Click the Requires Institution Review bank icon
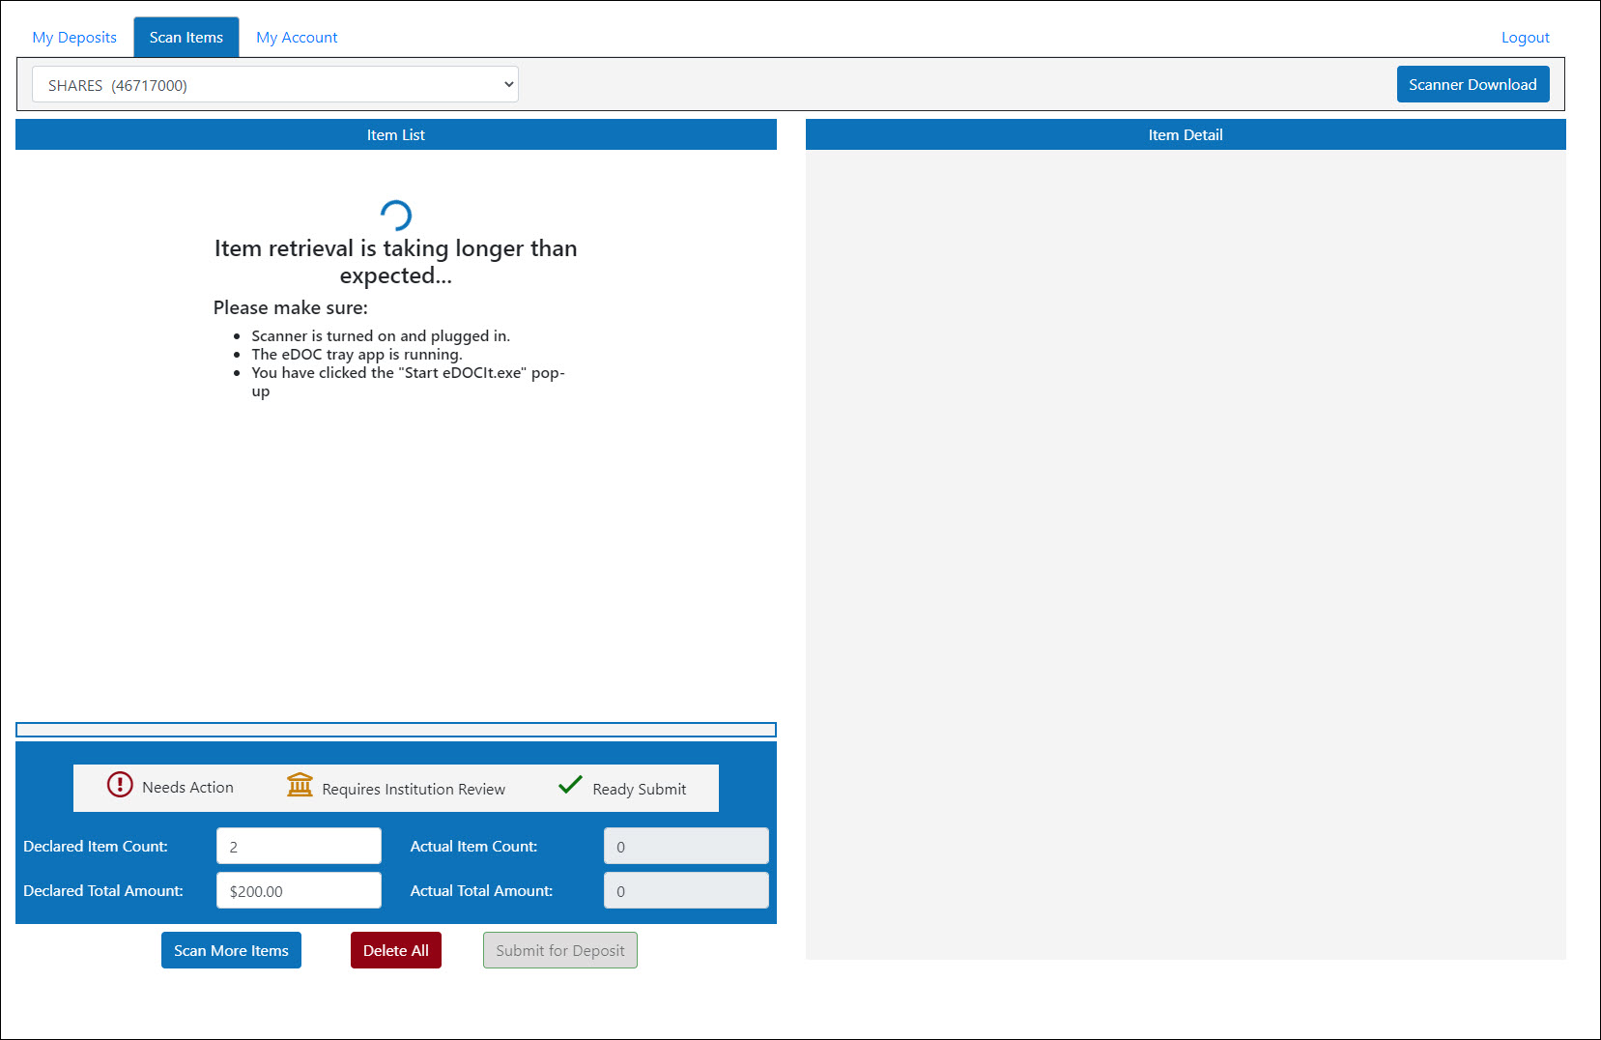Image resolution: width=1601 pixels, height=1040 pixels. click(300, 785)
